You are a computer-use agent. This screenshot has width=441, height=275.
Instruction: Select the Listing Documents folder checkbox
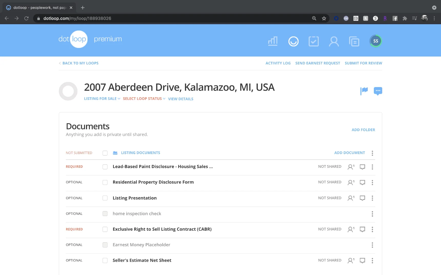coord(105,153)
